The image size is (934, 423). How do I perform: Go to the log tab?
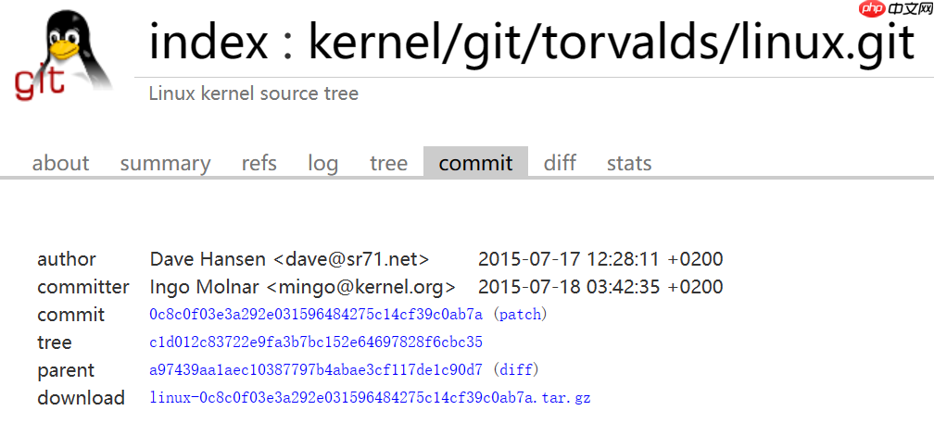tap(322, 163)
